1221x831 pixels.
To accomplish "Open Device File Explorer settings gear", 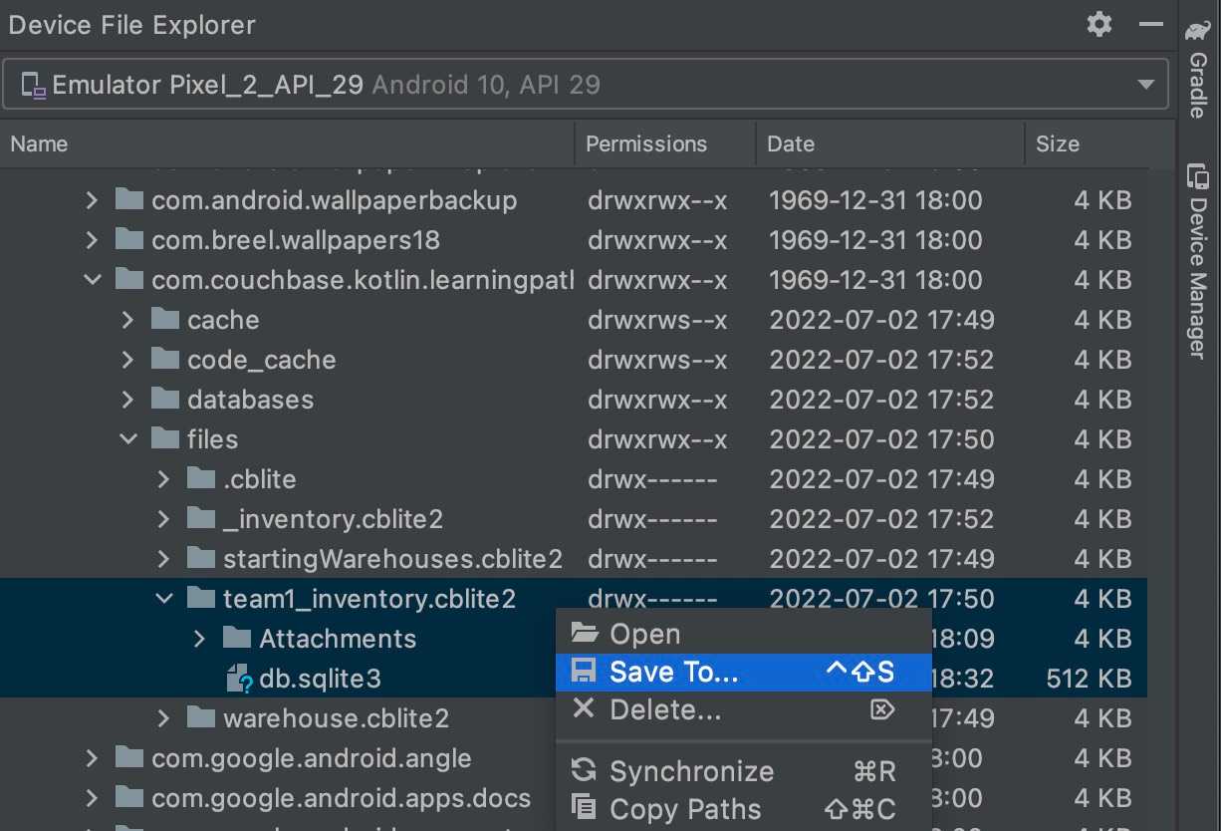I will click(x=1099, y=24).
